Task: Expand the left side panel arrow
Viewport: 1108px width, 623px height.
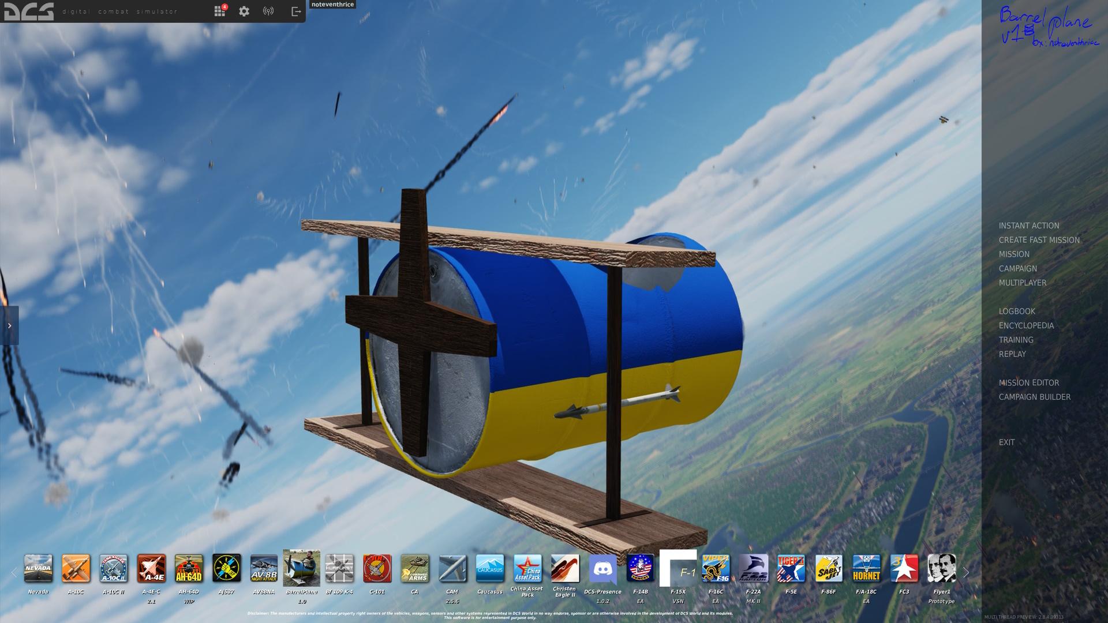Action: click(9, 326)
